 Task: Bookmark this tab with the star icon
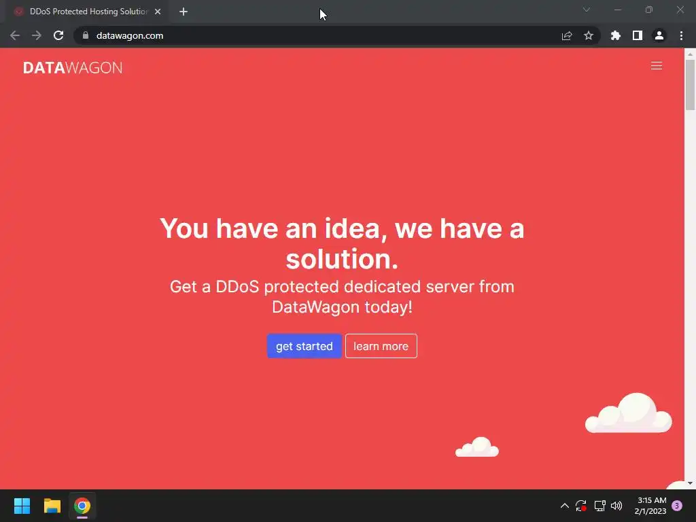(589, 35)
